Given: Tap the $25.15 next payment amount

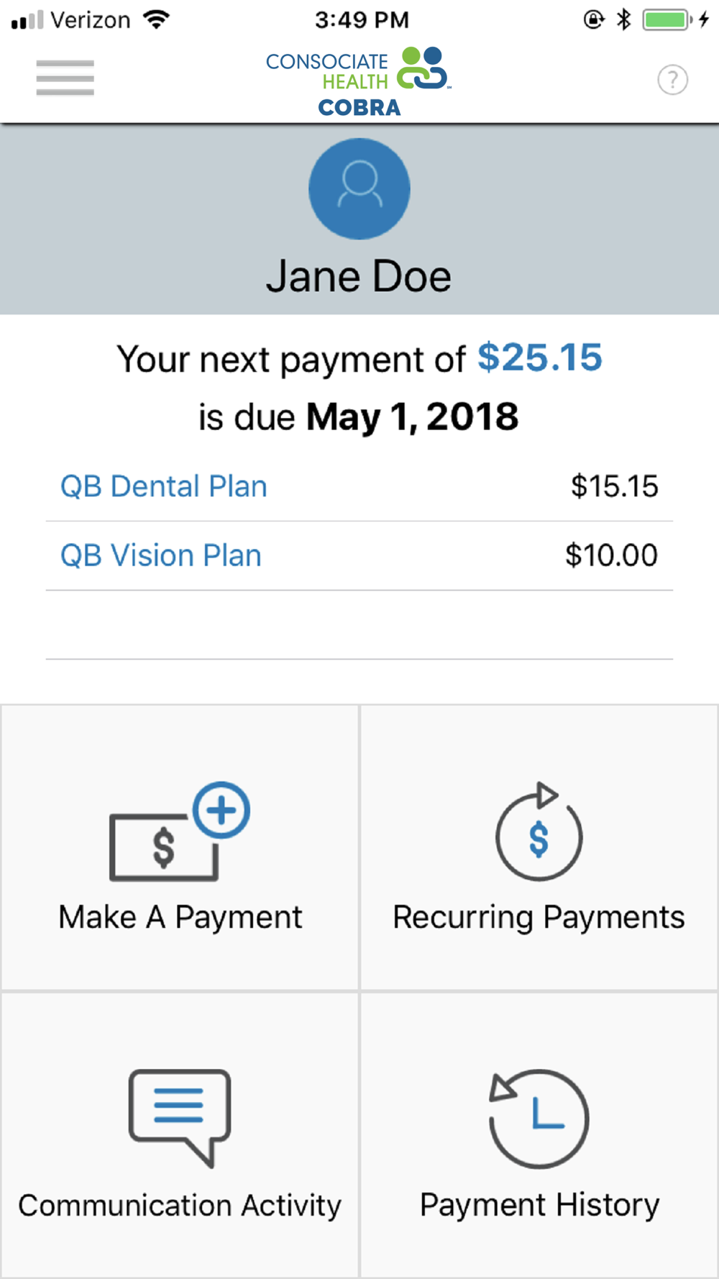Looking at the screenshot, I should (540, 358).
